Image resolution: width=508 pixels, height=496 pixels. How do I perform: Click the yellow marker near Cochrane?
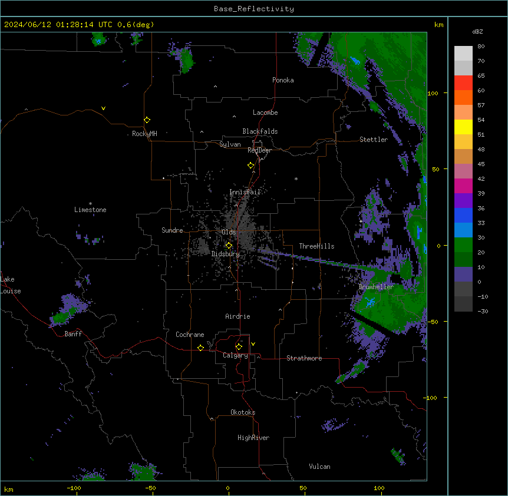(200, 348)
